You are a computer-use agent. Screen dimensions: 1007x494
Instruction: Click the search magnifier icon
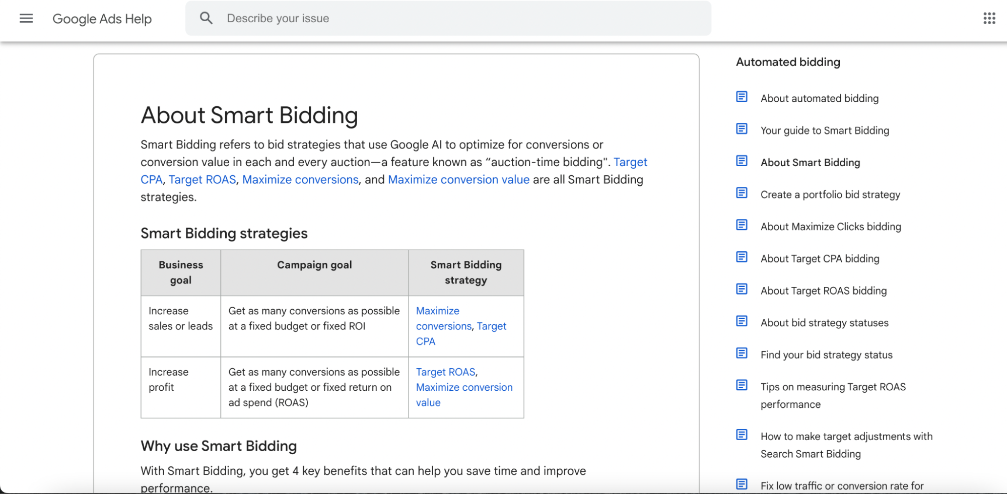(x=206, y=18)
